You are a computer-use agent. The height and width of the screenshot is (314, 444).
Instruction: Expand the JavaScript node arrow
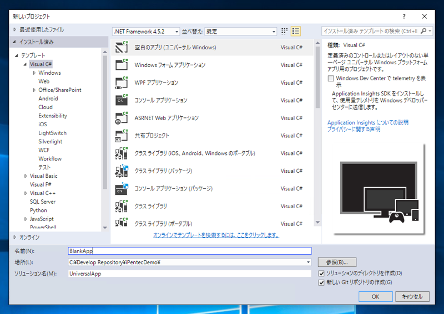click(x=26, y=219)
